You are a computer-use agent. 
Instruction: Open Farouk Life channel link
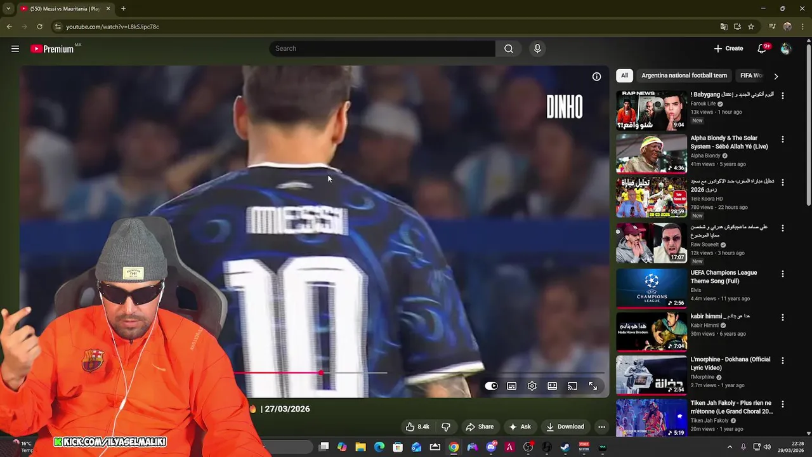coord(703,103)
